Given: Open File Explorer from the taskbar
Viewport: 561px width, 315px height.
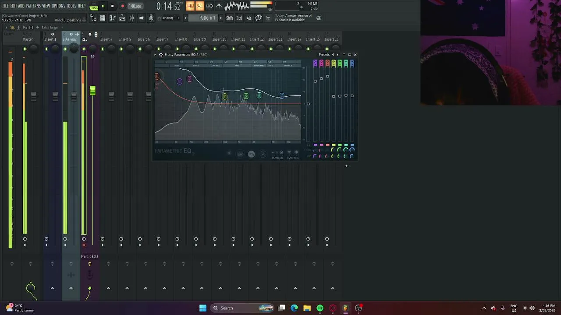Looking at the screenshot, I should (x=307, y=308).
